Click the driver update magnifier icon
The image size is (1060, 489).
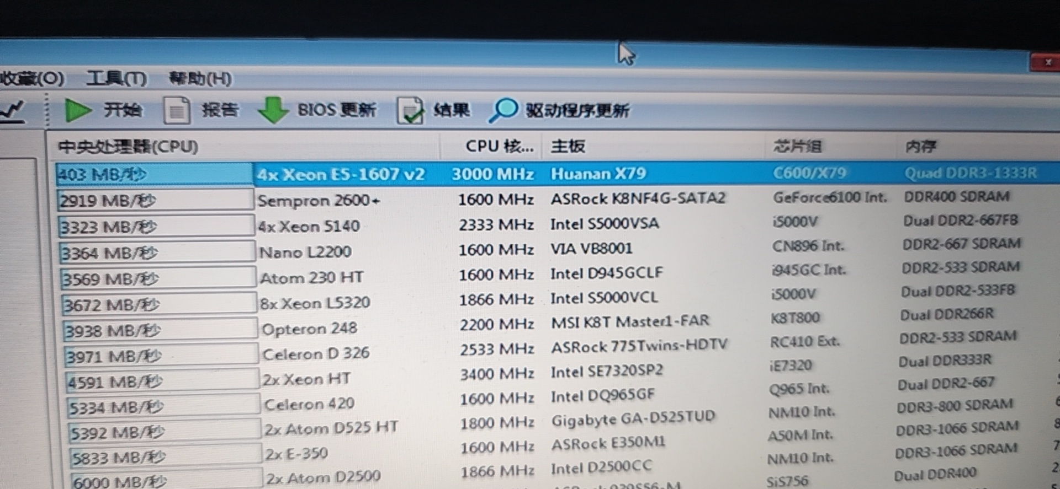[x=503, y=110]
